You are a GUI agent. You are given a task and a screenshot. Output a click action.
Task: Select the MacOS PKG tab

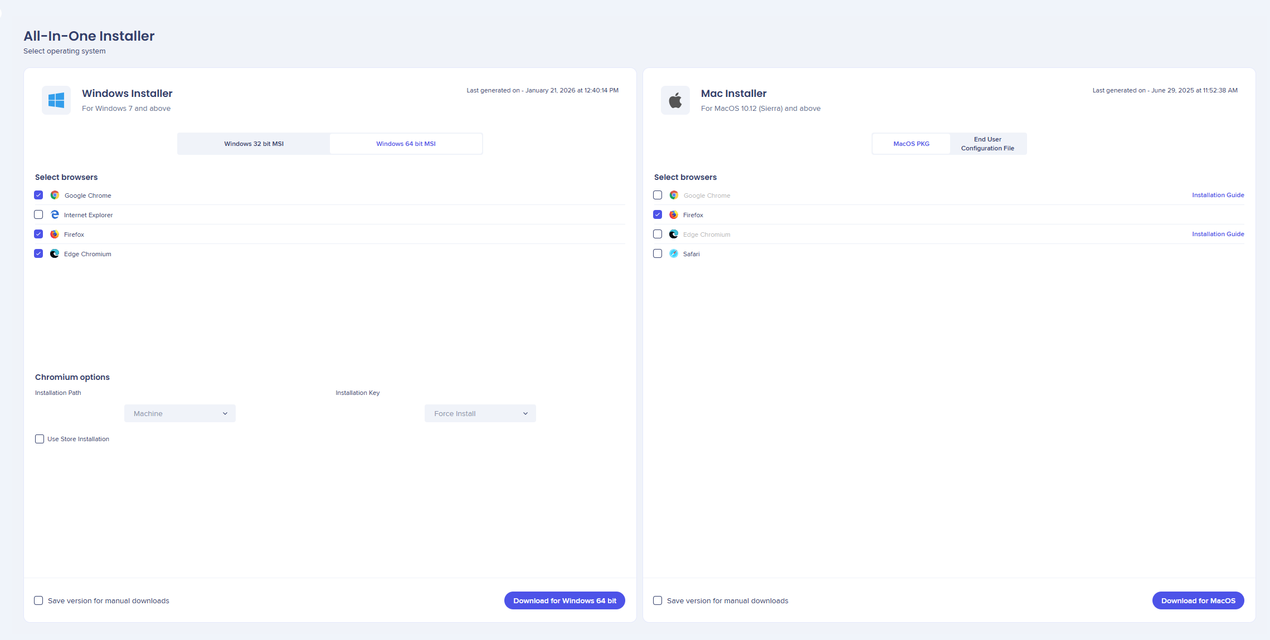click(911, 144)
